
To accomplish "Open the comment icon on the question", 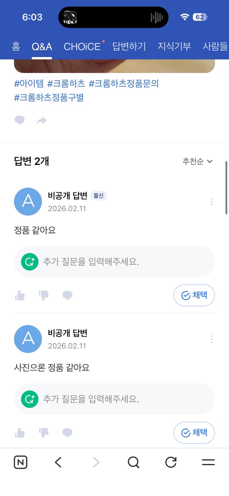I will pyautogui.click(x=20, y=120).
